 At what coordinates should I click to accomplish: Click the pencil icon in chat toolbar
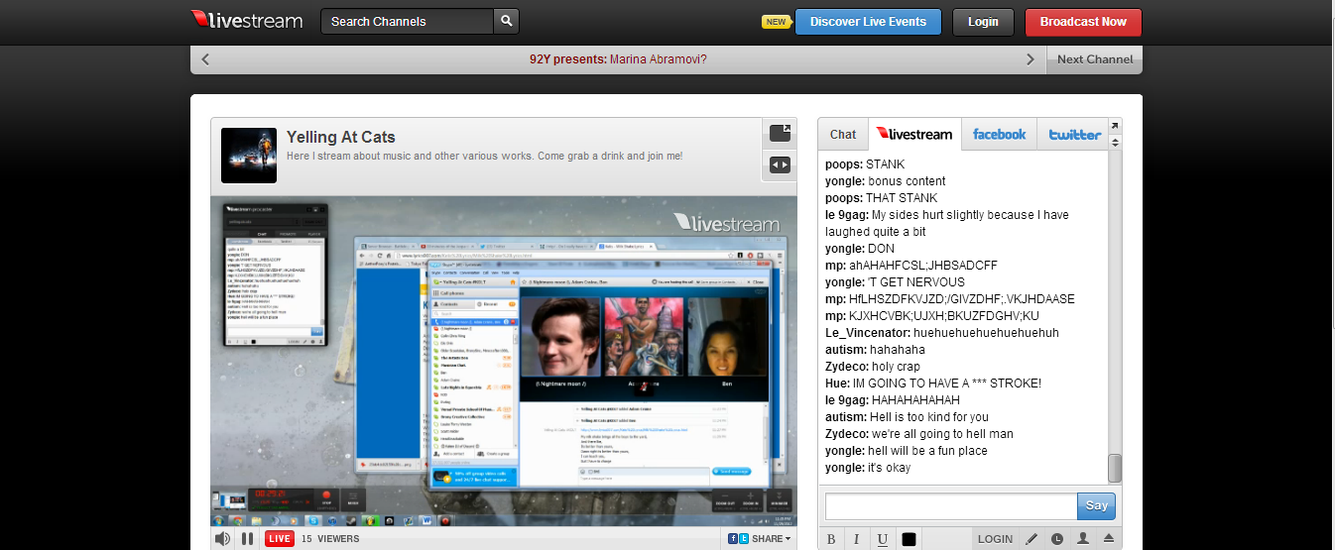[x=1032, y=539]
